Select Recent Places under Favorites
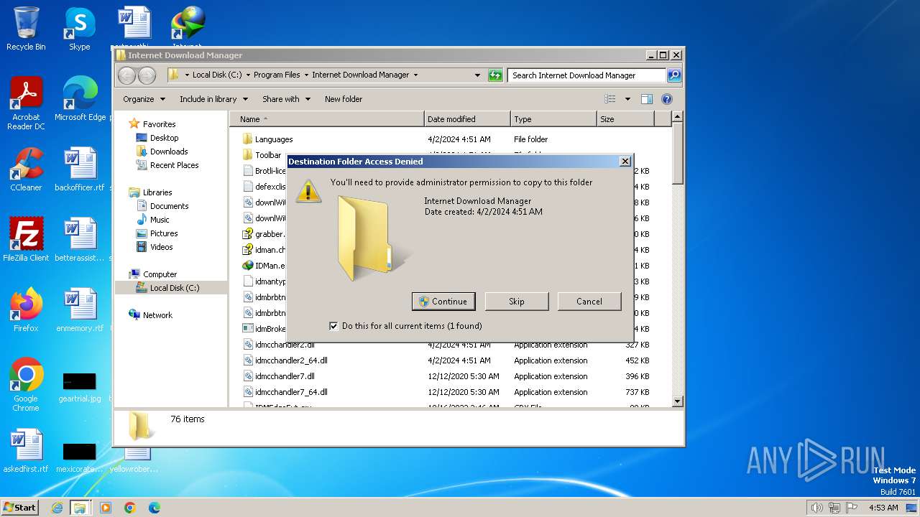The image size is (920, 517). tap(174, 165)
